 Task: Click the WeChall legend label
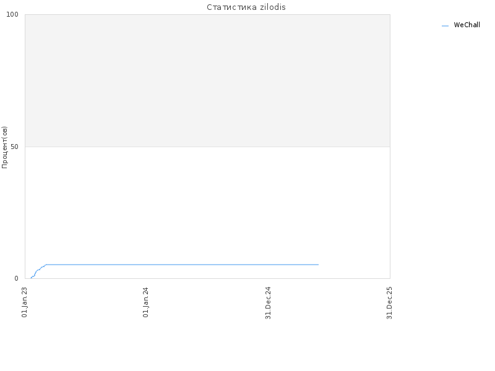pyautogui.click(x=467, y=25)
